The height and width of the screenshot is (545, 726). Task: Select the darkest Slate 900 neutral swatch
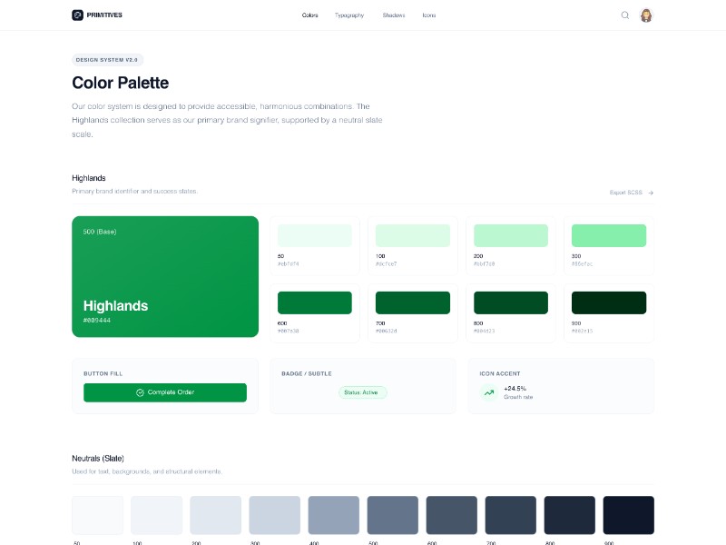click(x=628, y=515)
